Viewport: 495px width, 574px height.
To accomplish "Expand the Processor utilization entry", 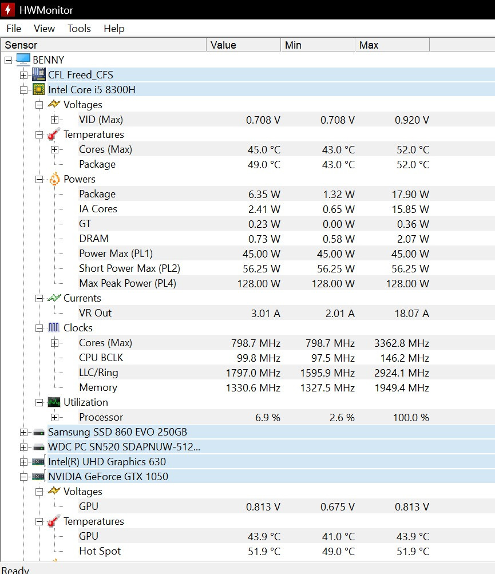I will pos(54,417).
